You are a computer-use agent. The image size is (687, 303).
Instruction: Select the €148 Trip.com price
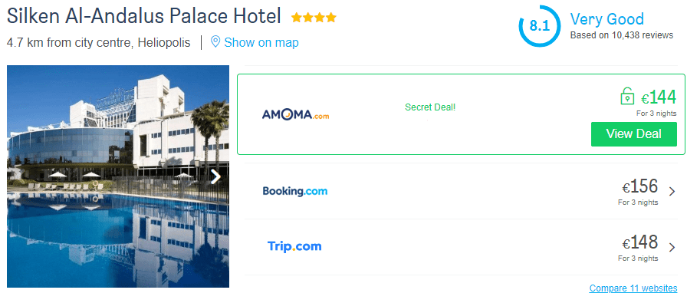coord(640,243)
